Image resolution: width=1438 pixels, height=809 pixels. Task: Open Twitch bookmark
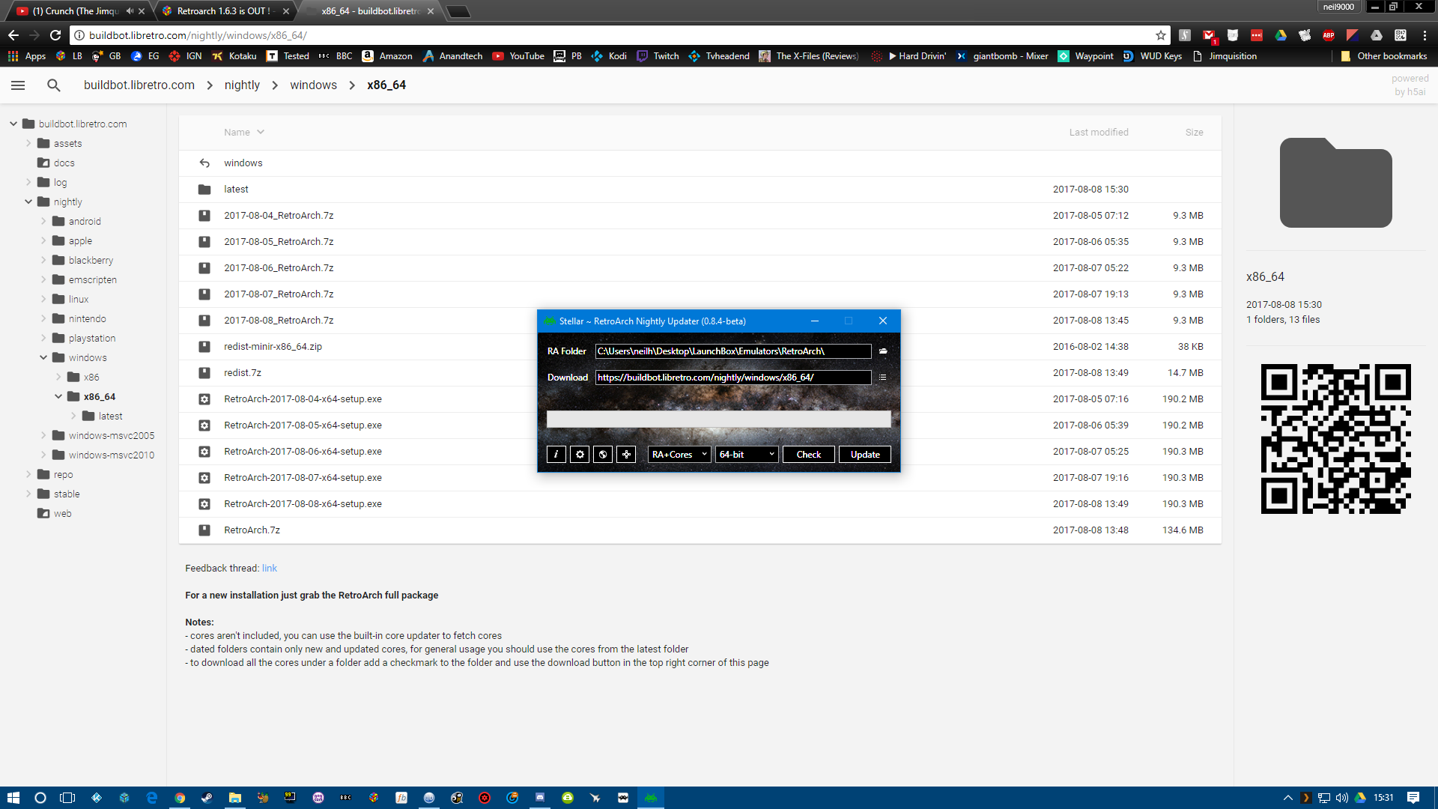click(x=658, y=56)
